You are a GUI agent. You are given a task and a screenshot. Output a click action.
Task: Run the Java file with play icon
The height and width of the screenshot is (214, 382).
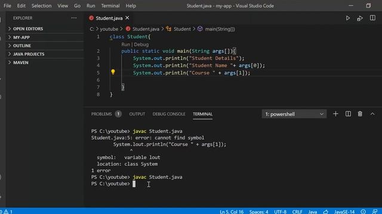point(347,18)
